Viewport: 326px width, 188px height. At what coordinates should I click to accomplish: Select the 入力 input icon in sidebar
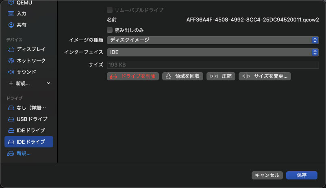click(11, 13)
